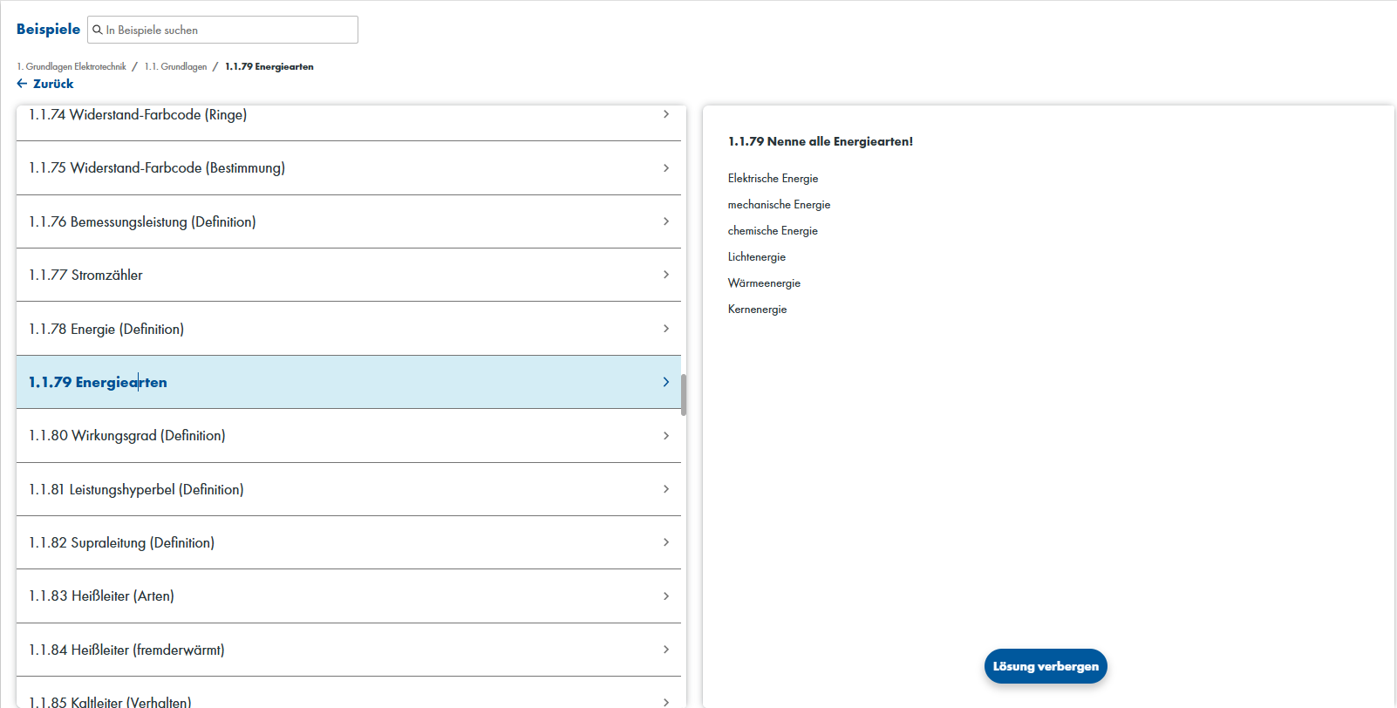
Task: Go to breadcrumb '1.1. Grundlagen'
Action: (x=175, y=66)
